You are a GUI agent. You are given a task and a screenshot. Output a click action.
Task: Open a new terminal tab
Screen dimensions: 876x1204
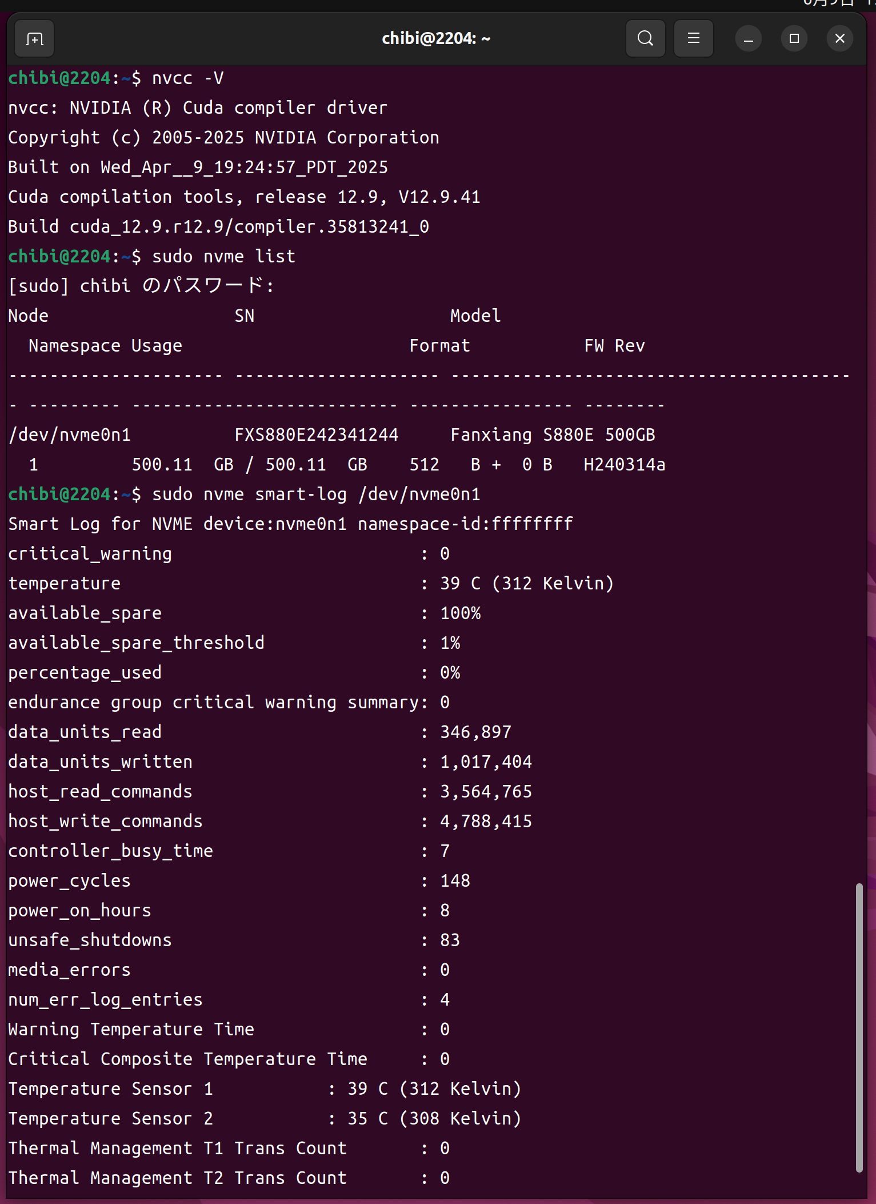pos(34,39)
